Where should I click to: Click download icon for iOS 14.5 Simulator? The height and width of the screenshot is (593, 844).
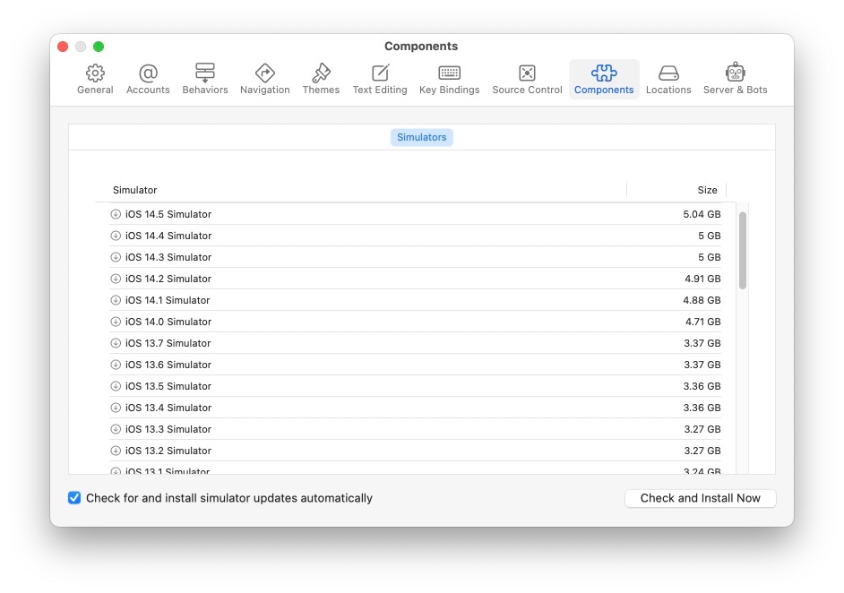point(116,214)
